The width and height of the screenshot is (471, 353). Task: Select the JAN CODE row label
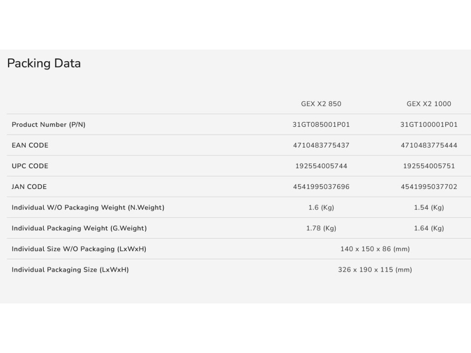click(x=29, y=187)
